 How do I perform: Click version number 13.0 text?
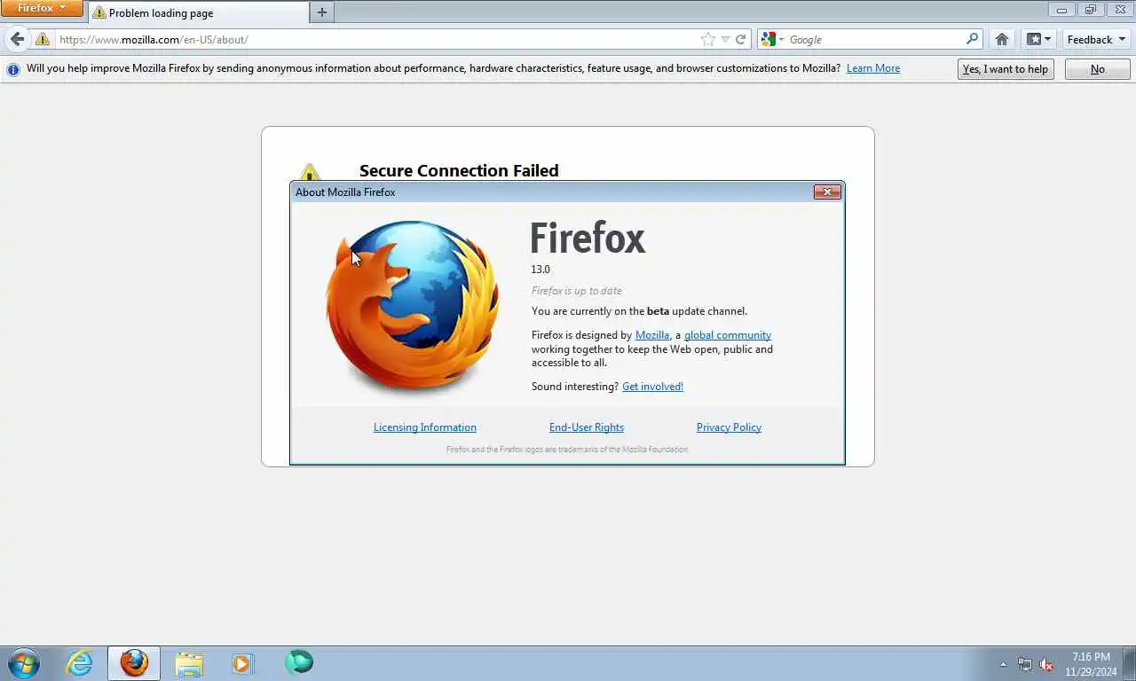(x=540, y=270)
